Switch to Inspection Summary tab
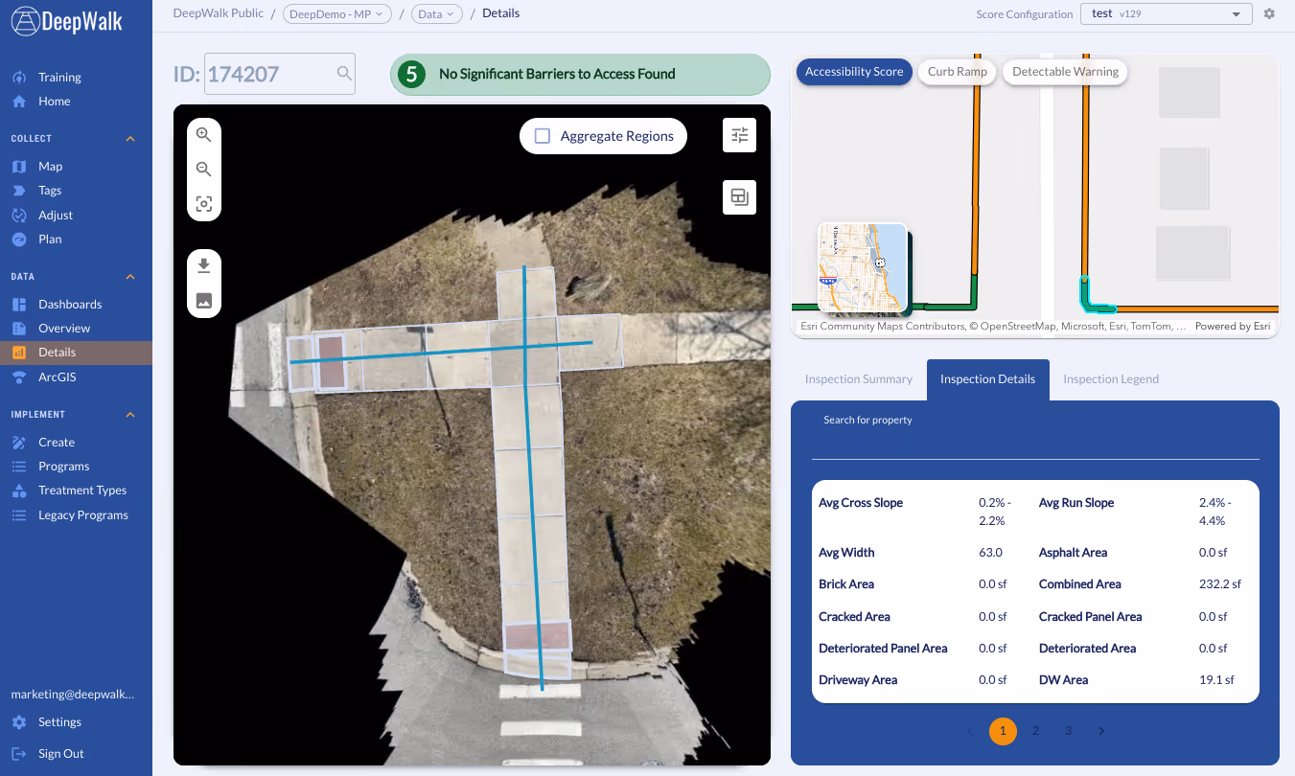The height and width of the screenshot is (776, 1295). tap(859, 379)
